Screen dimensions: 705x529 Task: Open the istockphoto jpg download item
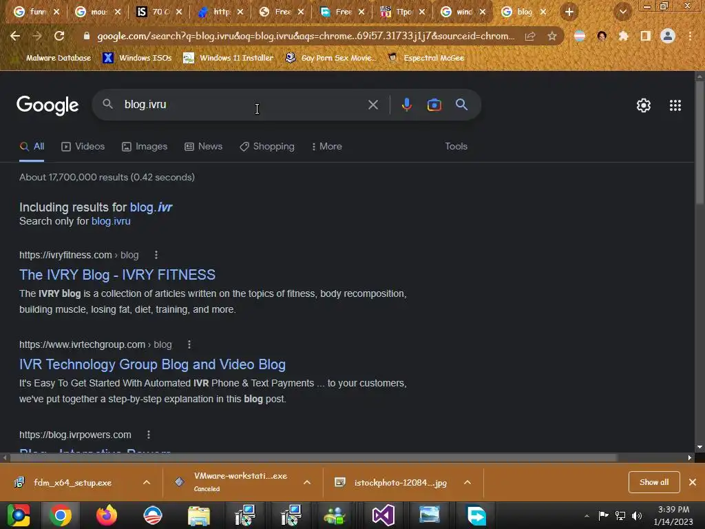[400, 482]
